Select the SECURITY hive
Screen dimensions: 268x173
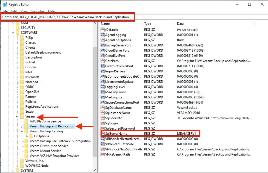pos(28,28)
